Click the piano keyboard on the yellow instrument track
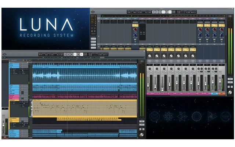 point(32,108)
